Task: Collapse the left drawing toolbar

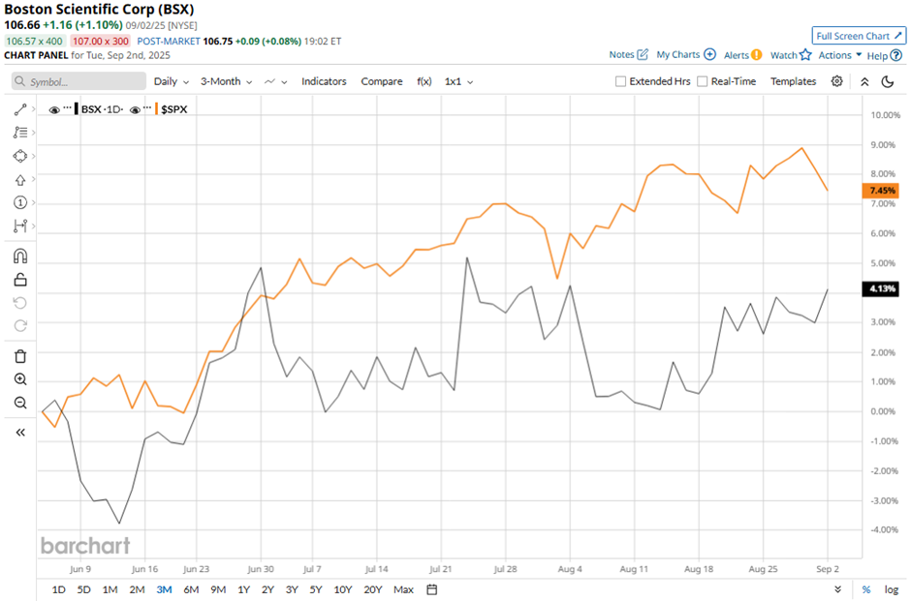Action: [20, 433]
